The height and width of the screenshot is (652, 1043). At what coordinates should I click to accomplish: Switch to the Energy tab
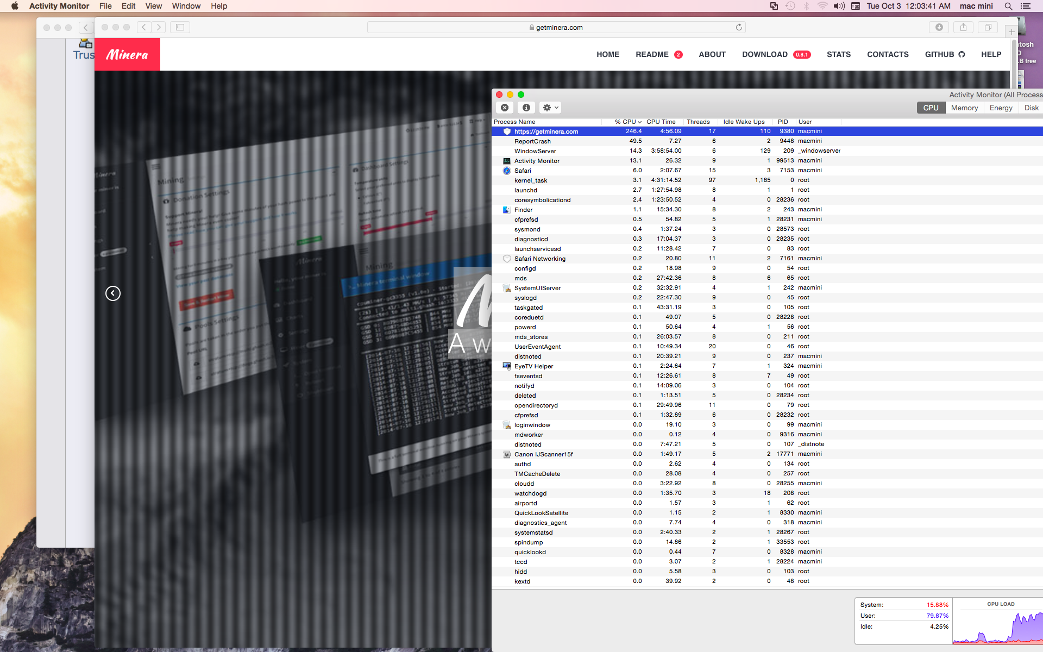1001,108
